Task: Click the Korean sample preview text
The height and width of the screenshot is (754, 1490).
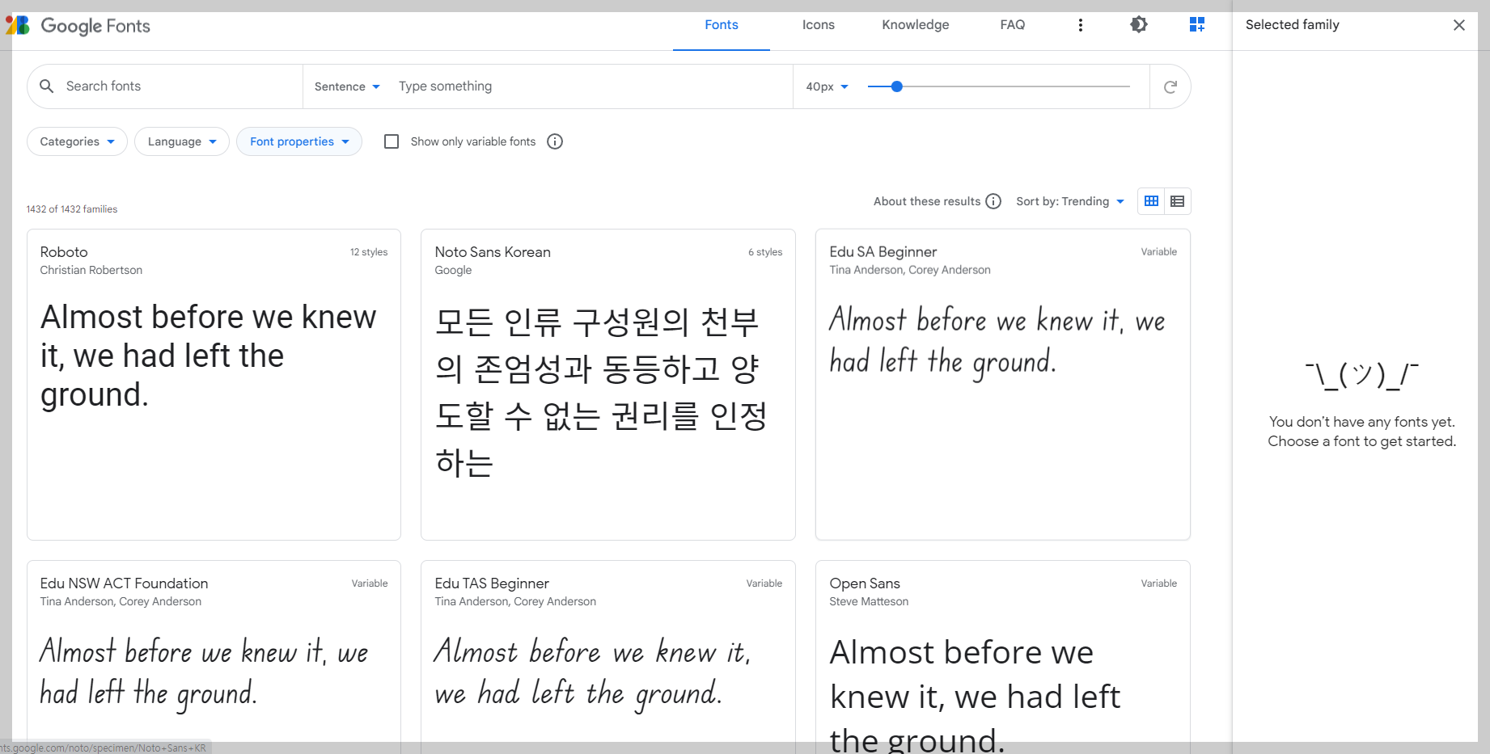Action: (x=601, y=392)
